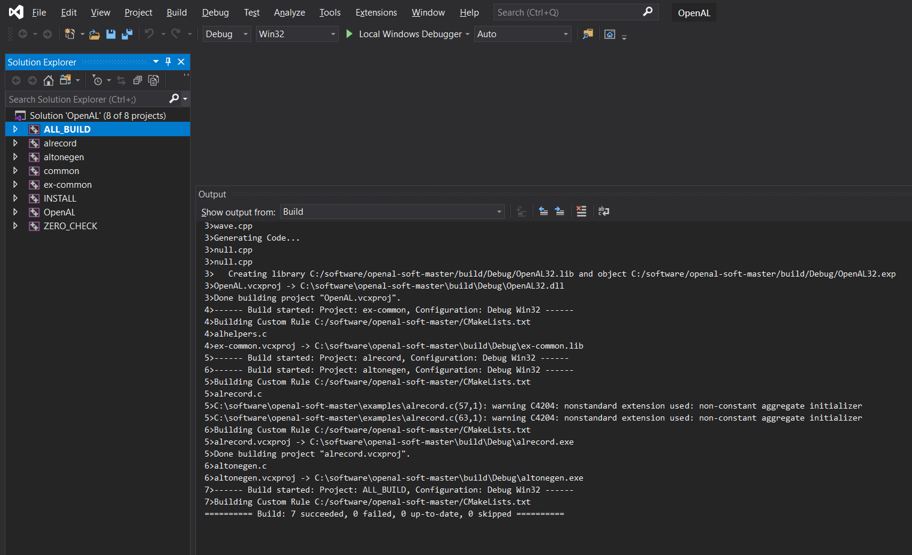Open the Debug configuration dropdown
The image size is (912, 555).
[226, 34]
